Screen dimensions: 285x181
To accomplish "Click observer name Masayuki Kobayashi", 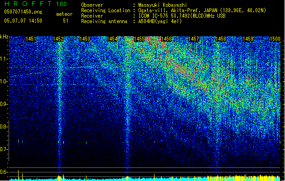I will [x=163, y=5].
